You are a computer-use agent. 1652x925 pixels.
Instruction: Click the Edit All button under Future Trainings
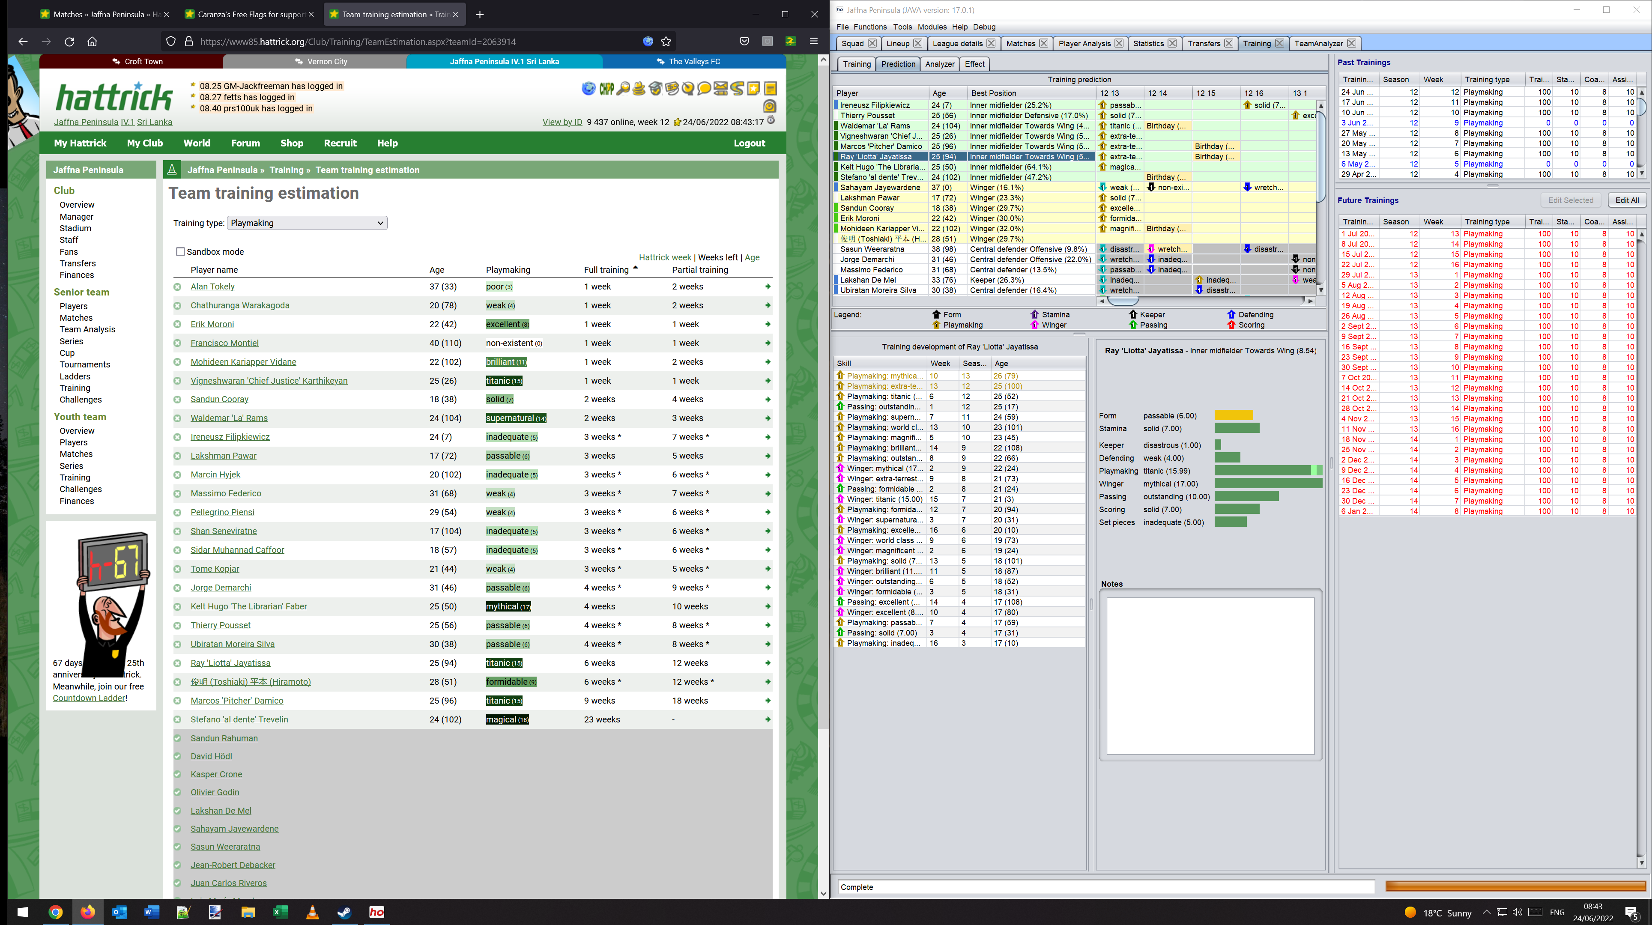pos(1627,200)
